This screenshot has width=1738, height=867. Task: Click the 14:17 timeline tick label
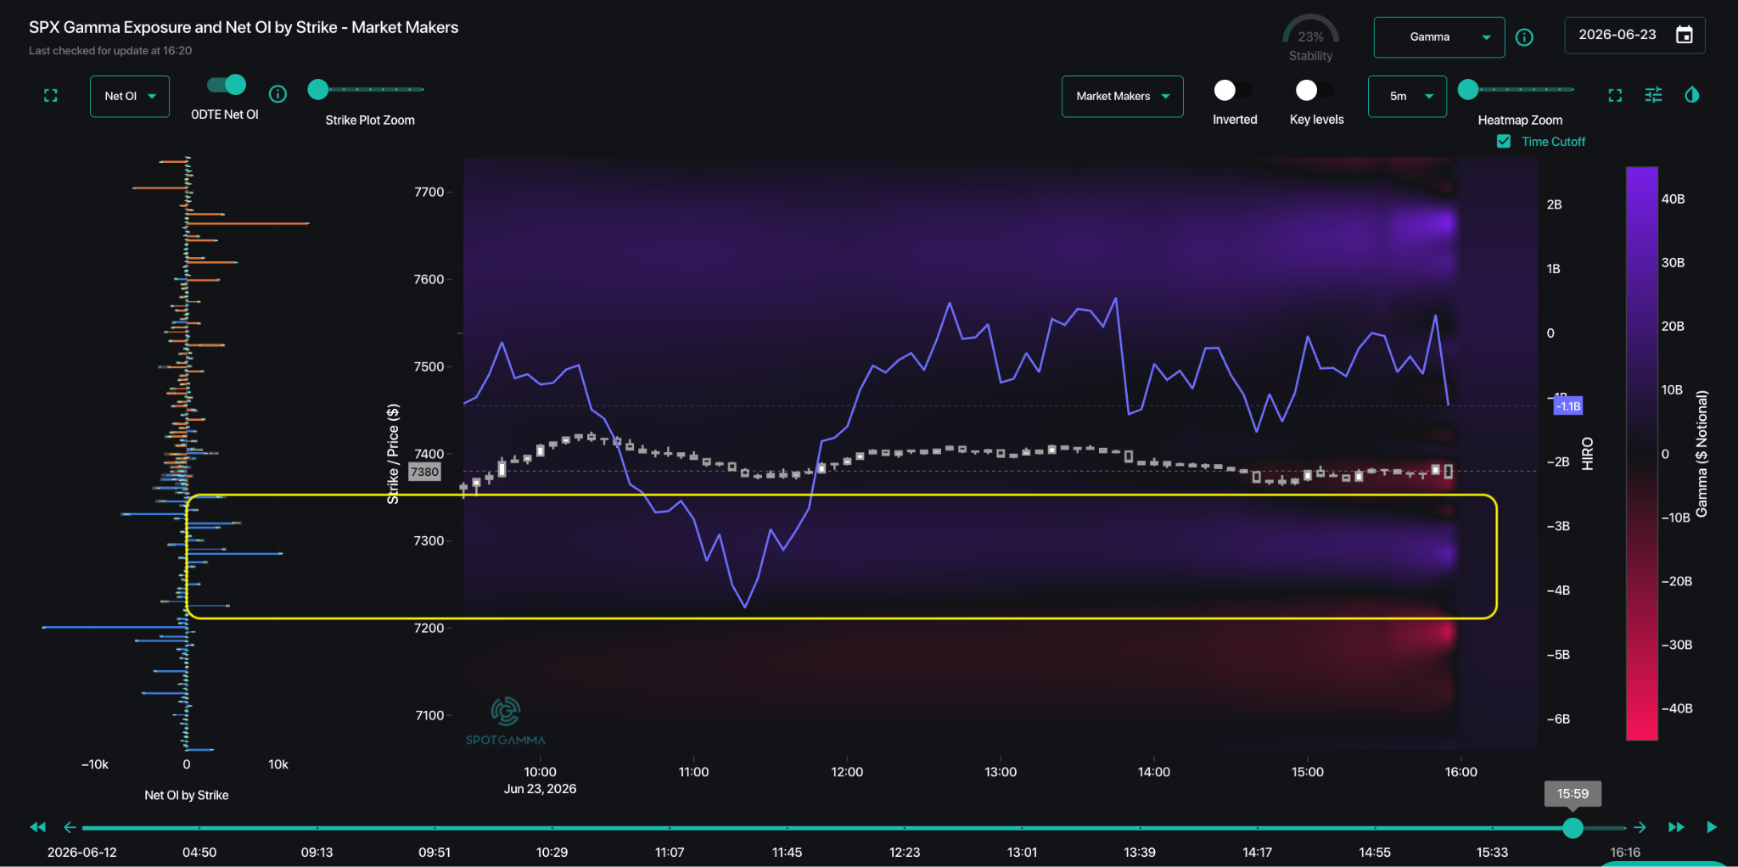click(x=1257, y=852)
